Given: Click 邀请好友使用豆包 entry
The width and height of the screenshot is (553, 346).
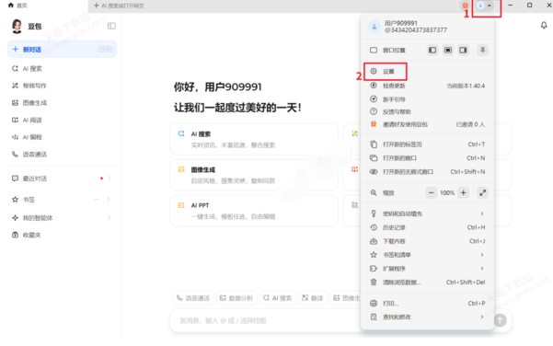Looking at the screenshot, I should click(428, 124).
